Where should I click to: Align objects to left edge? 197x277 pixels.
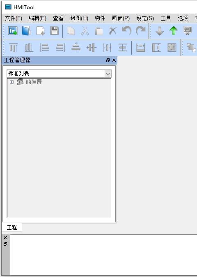[x=45, y=48]
